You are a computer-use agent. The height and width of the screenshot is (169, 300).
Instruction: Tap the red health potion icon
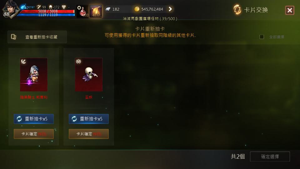pos(82,12)
